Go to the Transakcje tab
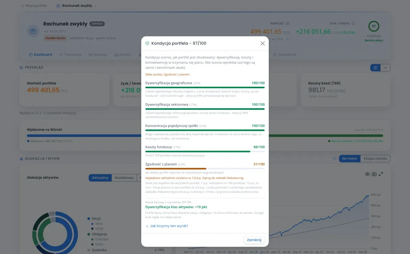Viewport: 410px width, 254px height. 70,55
